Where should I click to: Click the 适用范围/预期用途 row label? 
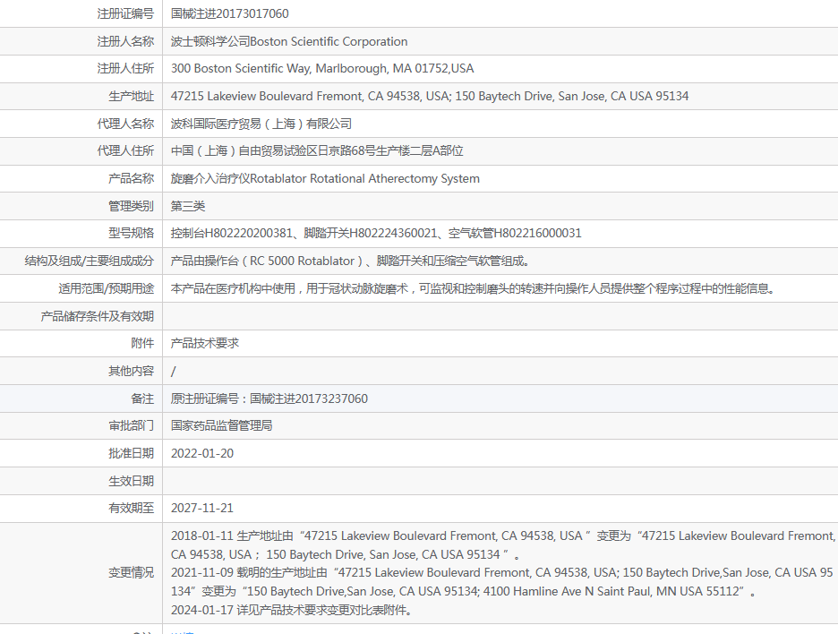107,288
